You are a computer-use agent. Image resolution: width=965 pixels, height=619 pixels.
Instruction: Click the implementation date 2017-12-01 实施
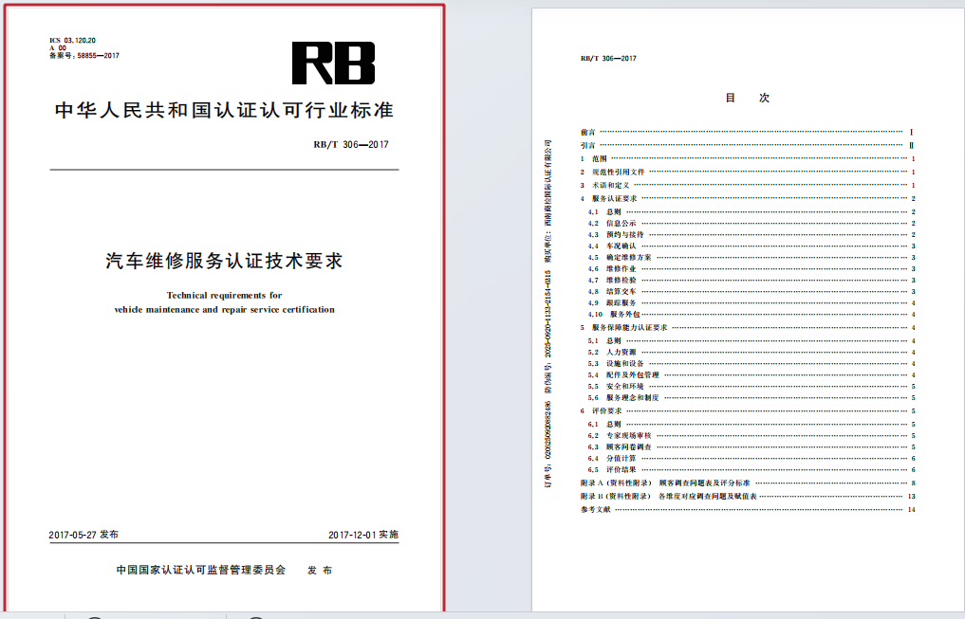(x=363, y=535)
